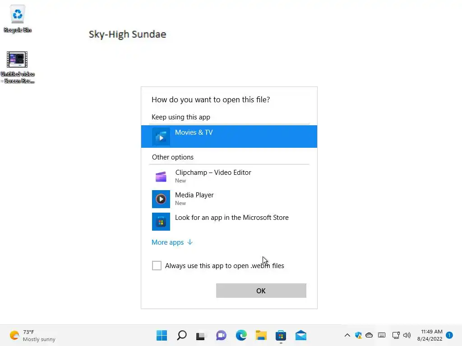Open Mail app from taskbar
The height and width of the screenshot is (346, 462).
point(301,335)
